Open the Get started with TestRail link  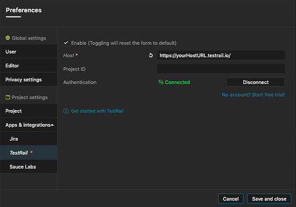pos(97,111)
